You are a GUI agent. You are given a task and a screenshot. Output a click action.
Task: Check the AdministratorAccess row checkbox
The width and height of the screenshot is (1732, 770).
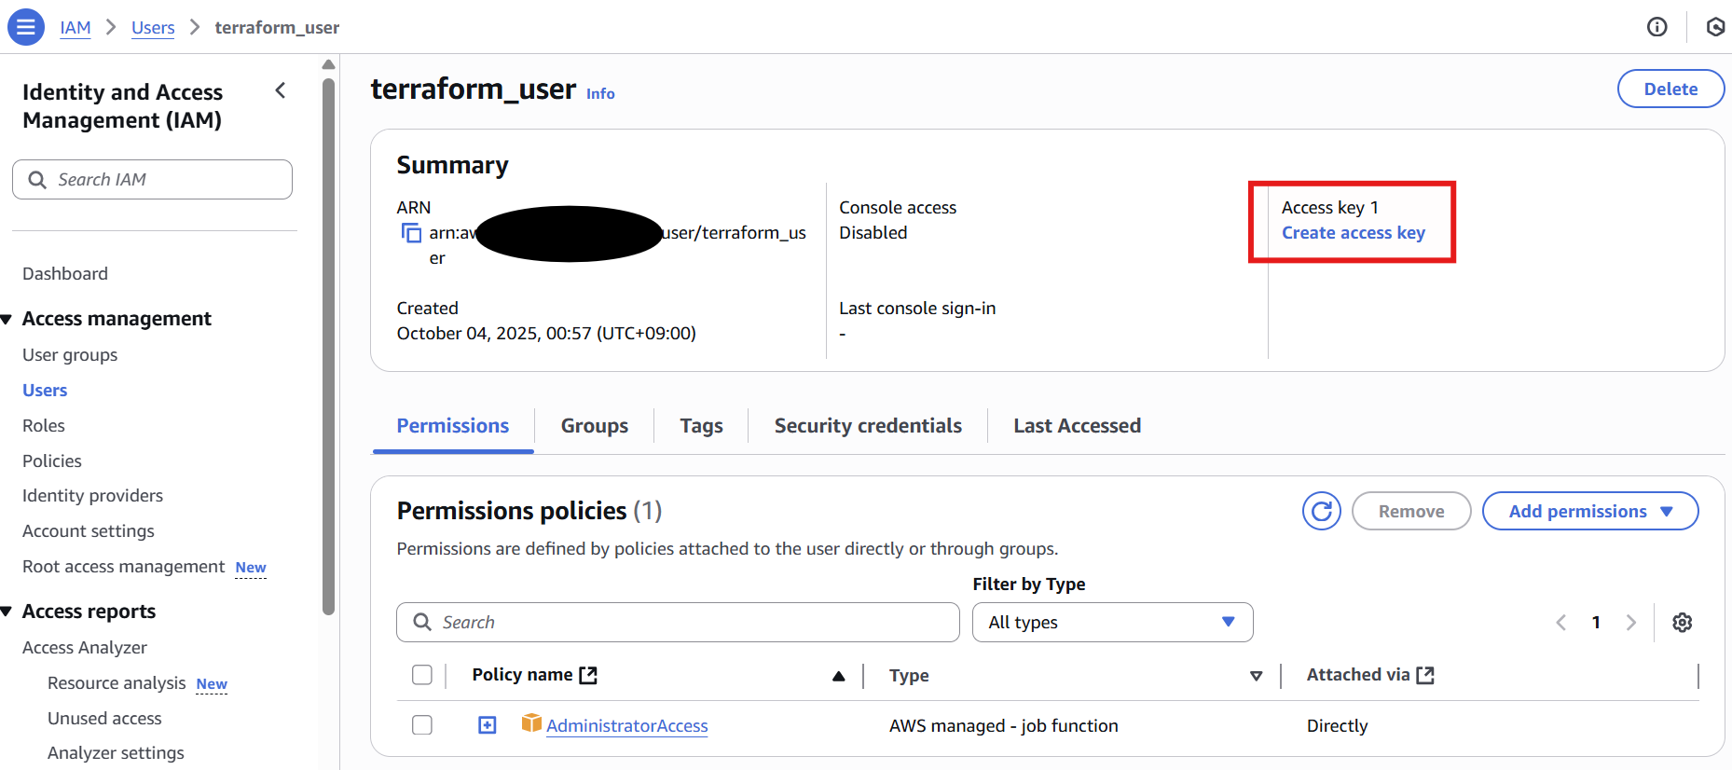(x=422, y=725)
